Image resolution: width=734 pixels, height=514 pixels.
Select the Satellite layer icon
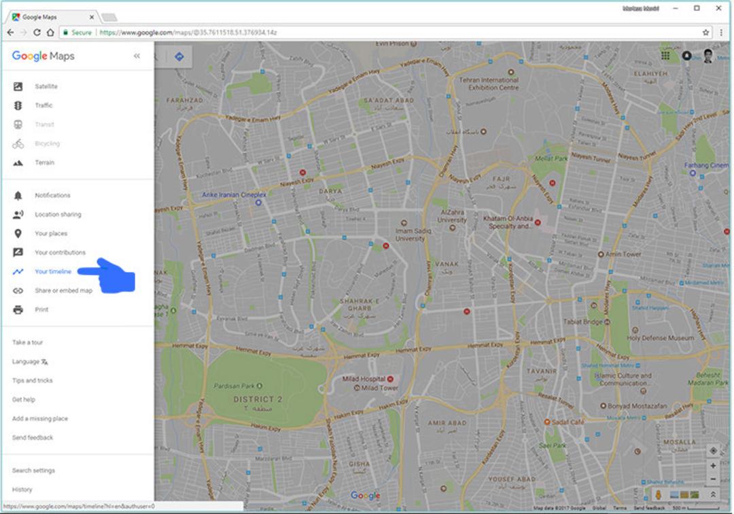pos(18,86)
